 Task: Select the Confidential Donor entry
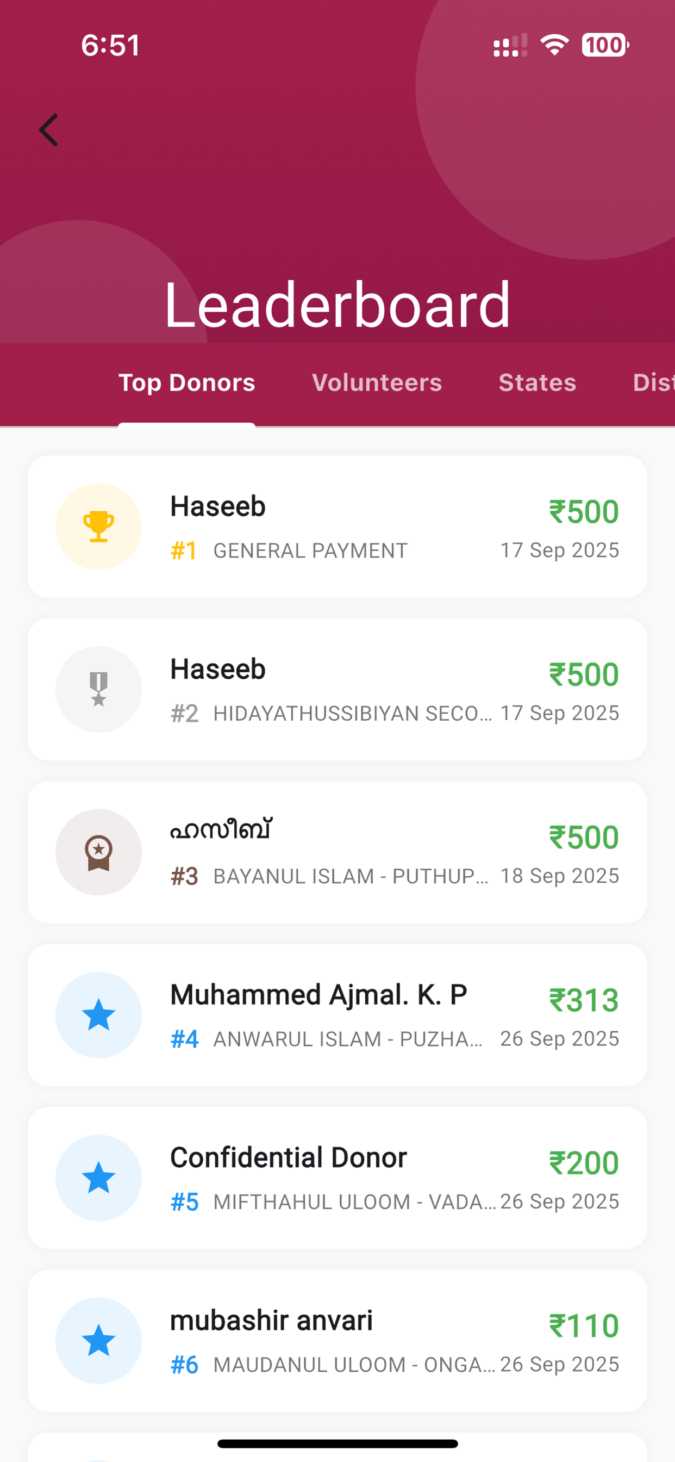[337, 1178]
